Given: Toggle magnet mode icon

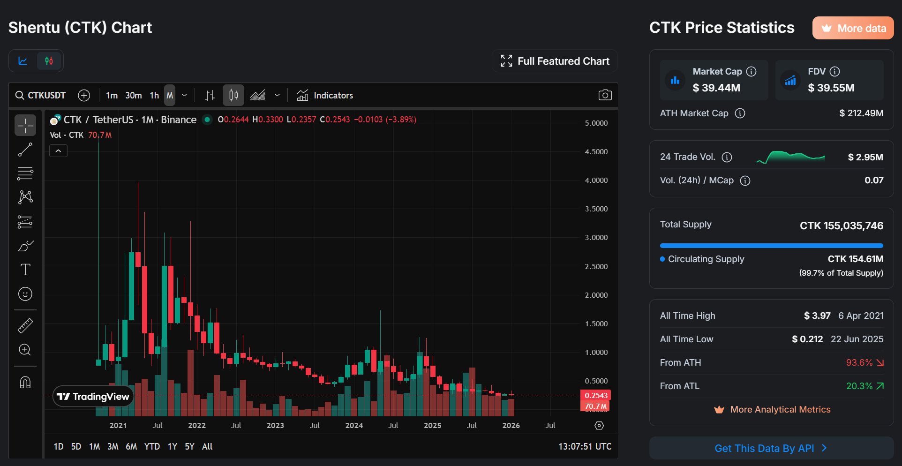Looking at the screenshot, I should pyautogui.click(x=25, y=383).
